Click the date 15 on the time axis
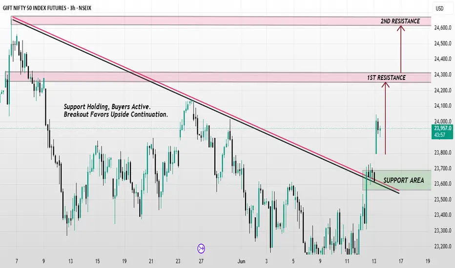Screen dimensions: 455x268 [97, 261]
